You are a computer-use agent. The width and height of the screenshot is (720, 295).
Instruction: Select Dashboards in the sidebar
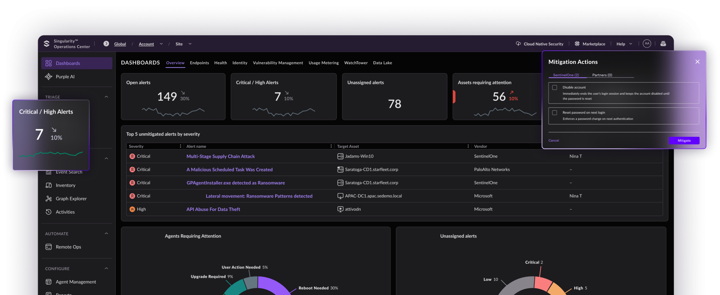coord(76,63)
